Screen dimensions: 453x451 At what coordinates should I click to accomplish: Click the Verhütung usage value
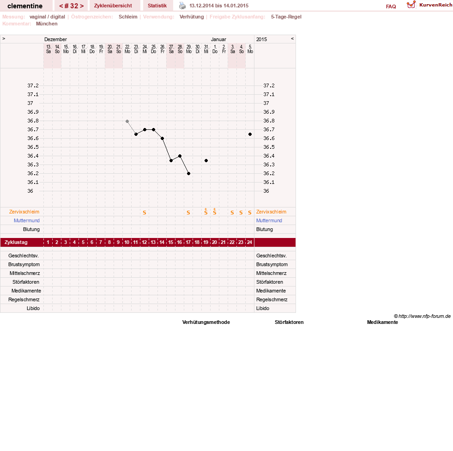[x=192, y=17]
